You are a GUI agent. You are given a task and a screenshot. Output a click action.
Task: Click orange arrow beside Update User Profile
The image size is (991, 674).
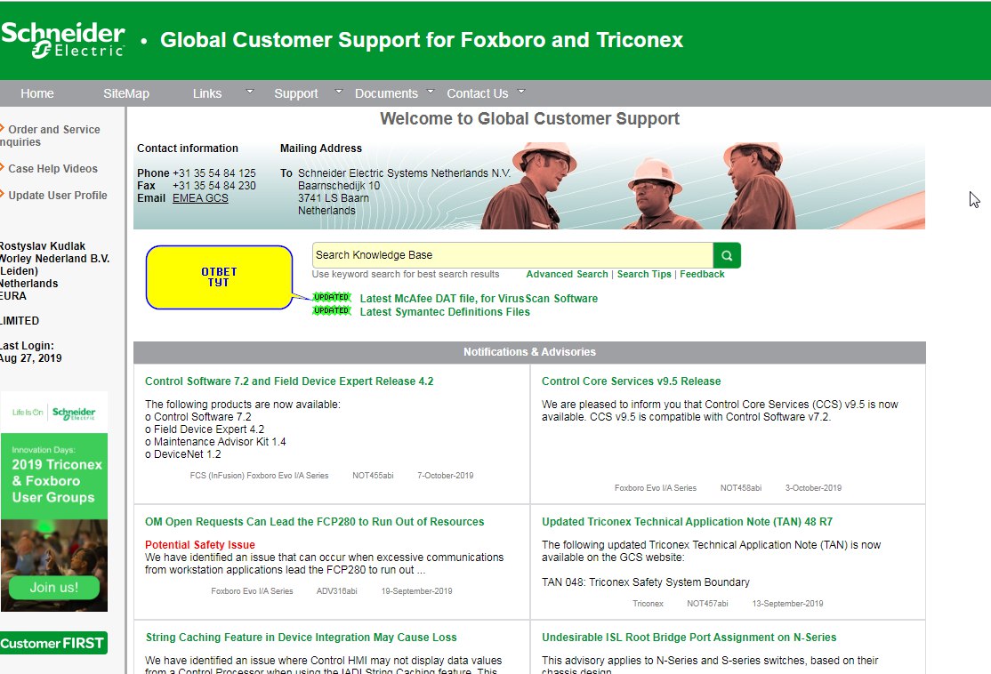[2, 195]
